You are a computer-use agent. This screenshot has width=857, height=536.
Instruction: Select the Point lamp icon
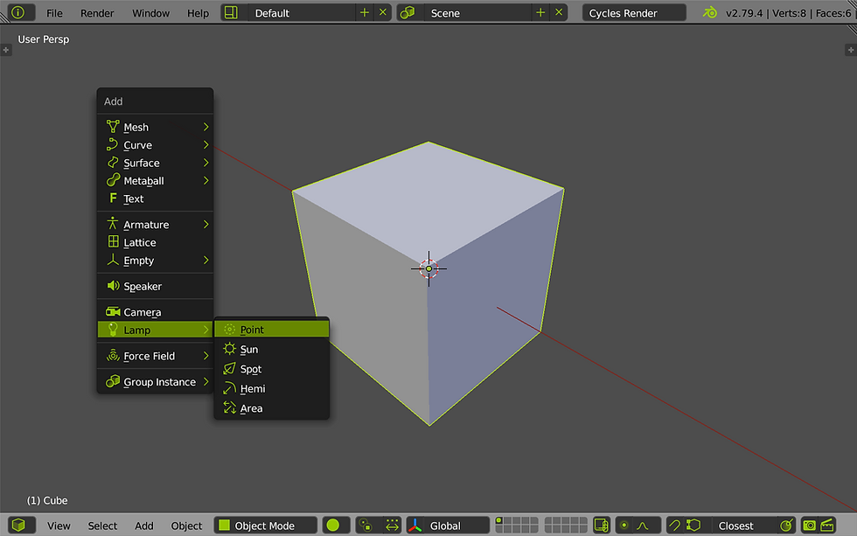pos(229,330)
